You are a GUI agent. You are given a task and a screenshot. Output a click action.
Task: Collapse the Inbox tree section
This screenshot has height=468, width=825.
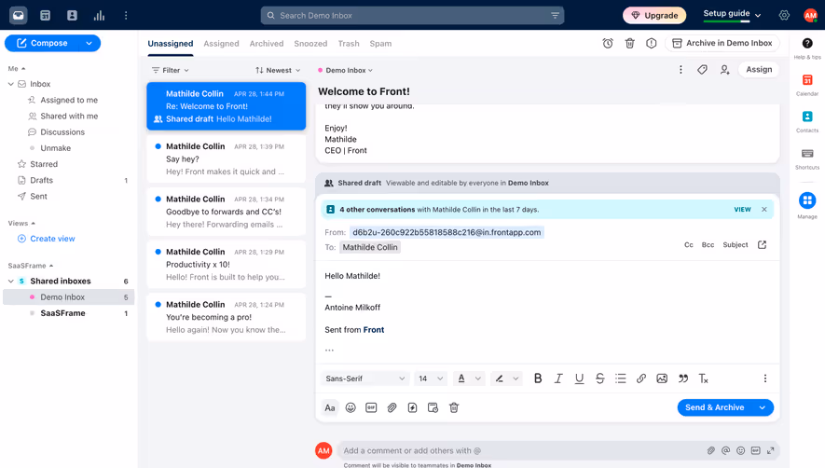(11, 84)
